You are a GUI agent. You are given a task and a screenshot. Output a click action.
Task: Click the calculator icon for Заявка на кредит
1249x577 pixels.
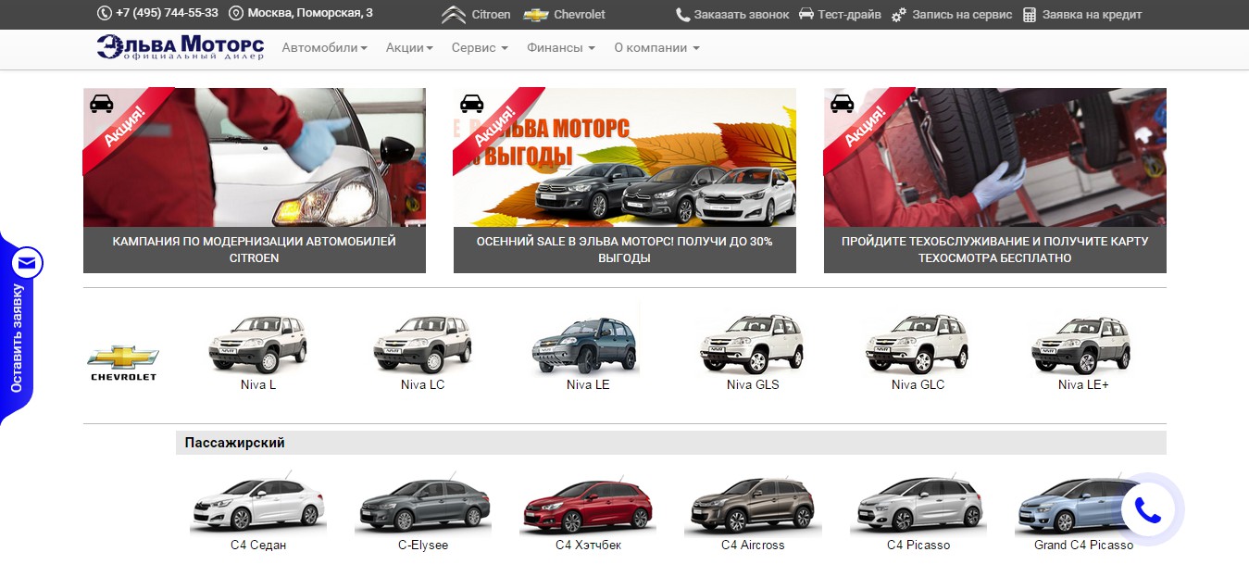click(x=1030, y=15)
